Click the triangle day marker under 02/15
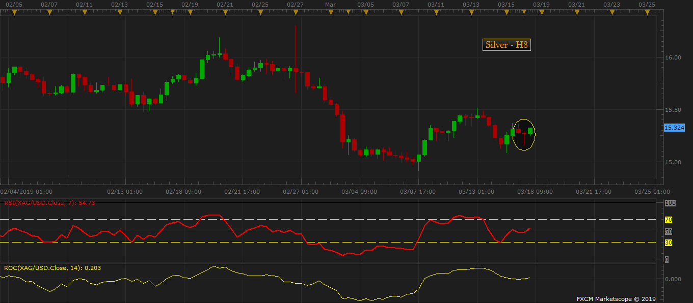Viewport: 693px width, 303px height. point(155,13)
